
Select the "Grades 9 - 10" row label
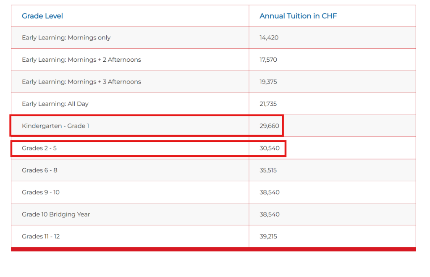tap(41, 192)
